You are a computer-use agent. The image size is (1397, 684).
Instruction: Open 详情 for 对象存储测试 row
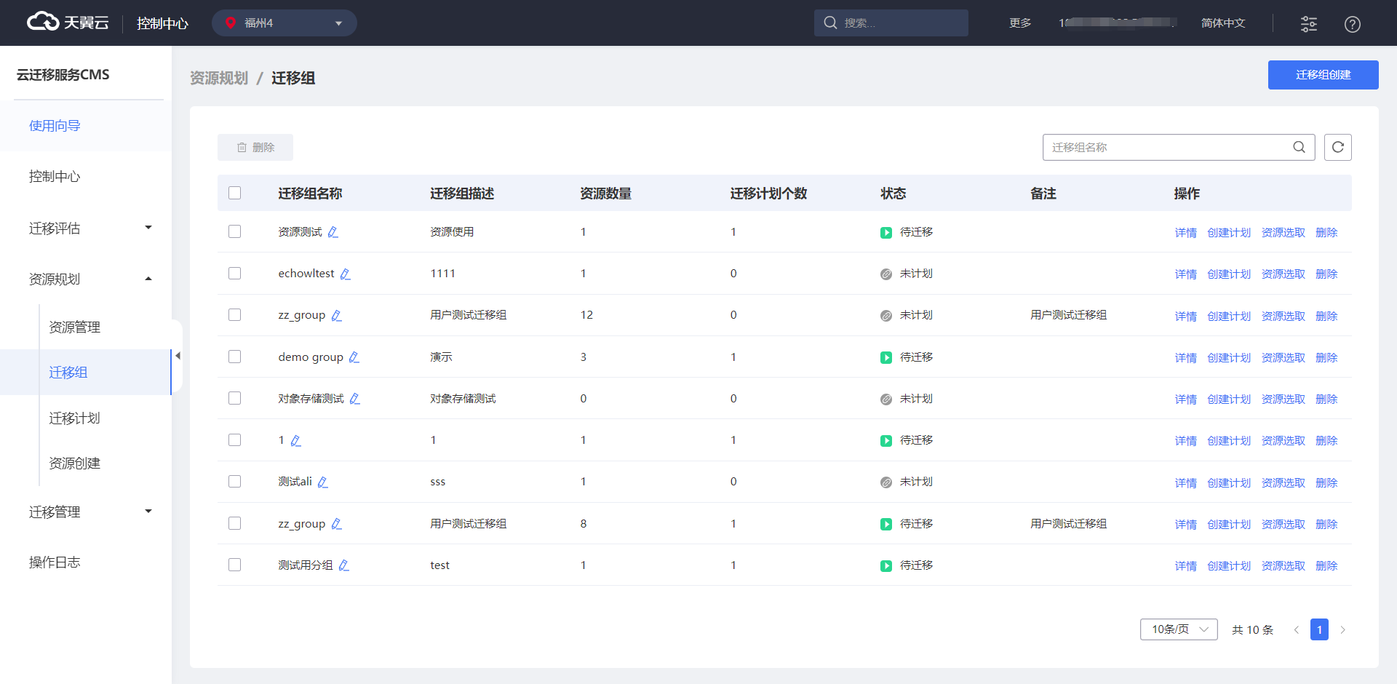pyautogui.click(x=1186, y=399)
